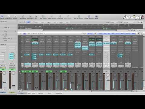The image size is (145, 109).
Task: Switch to the Sample Editor tab
Action: click(31, 93)
